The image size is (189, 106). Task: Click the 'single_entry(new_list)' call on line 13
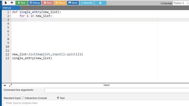point(32,58)
